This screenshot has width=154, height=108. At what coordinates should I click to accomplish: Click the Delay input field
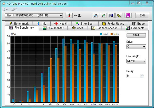[x=133, y=76]
